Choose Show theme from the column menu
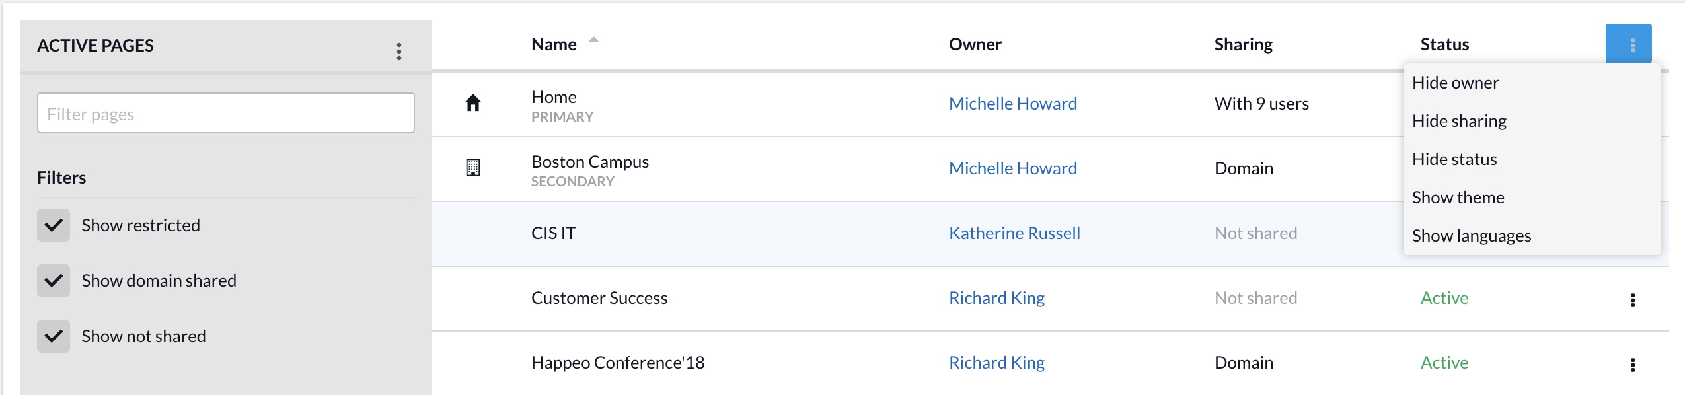Viewport: 1685px width, 395px height. point(1458,197)
